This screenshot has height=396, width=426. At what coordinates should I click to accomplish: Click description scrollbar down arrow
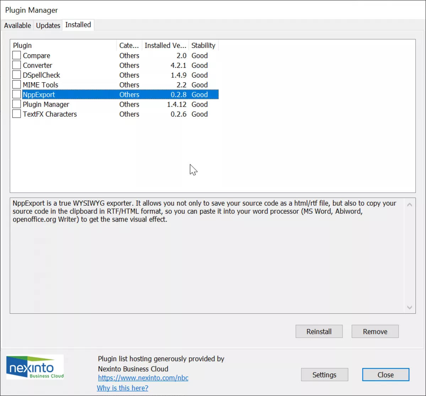410,307
